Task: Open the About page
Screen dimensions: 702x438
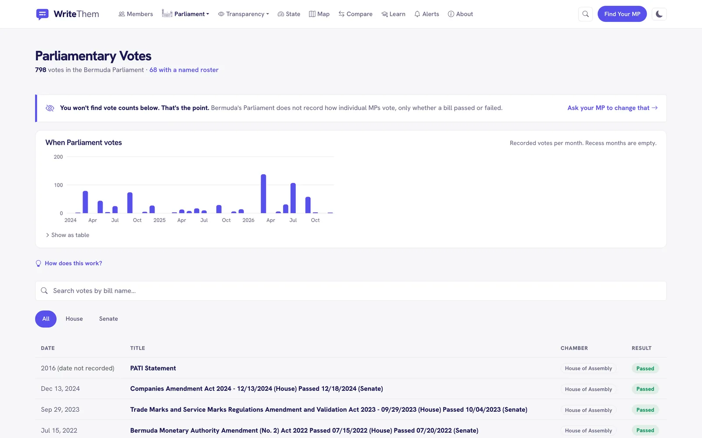Action: pyautogui.click(x=460, y=14)
